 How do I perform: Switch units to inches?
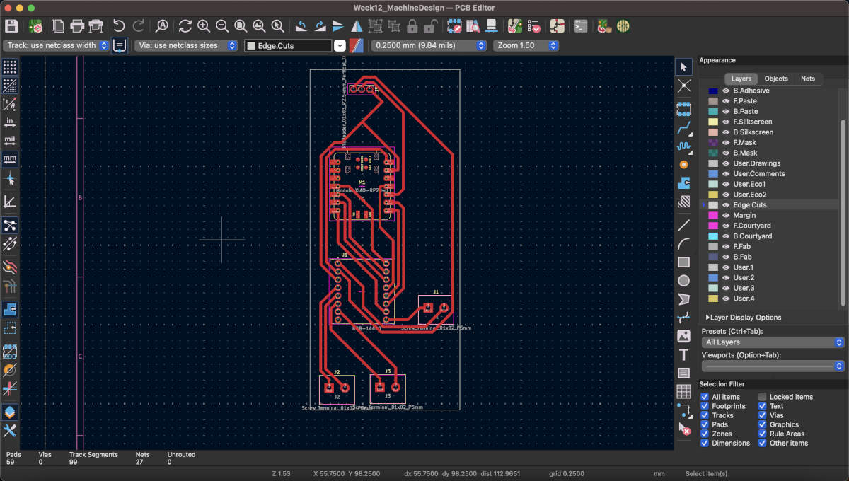pos(10,122)
